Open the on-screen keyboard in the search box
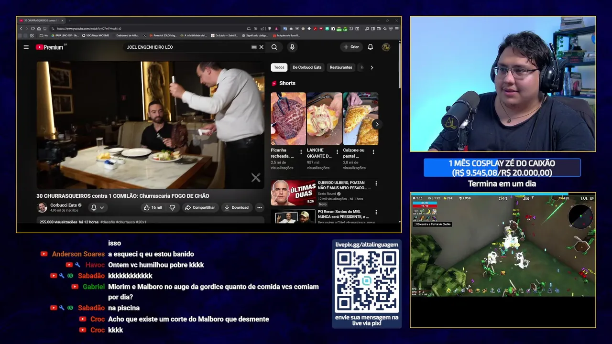612x344 pixels. coord(254,47)
